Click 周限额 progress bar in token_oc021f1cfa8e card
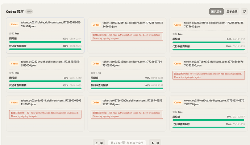 45,42
